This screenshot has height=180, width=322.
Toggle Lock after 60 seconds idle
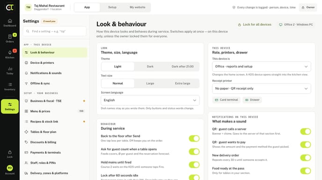[x=194, y=177]
